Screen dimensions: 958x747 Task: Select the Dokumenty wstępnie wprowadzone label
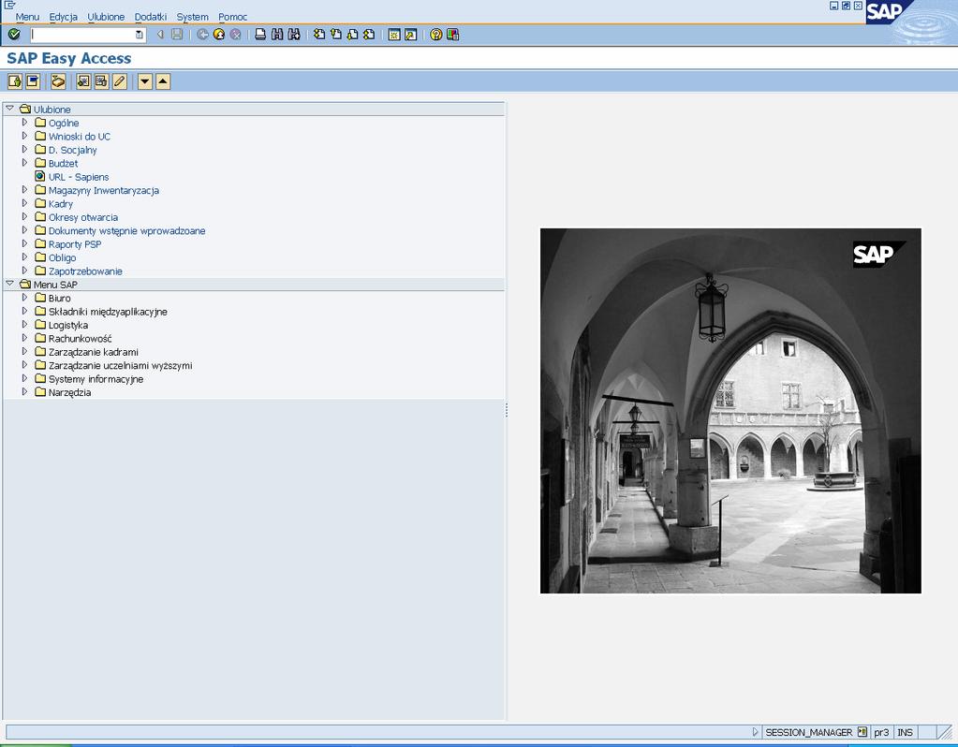click(127, 231)
